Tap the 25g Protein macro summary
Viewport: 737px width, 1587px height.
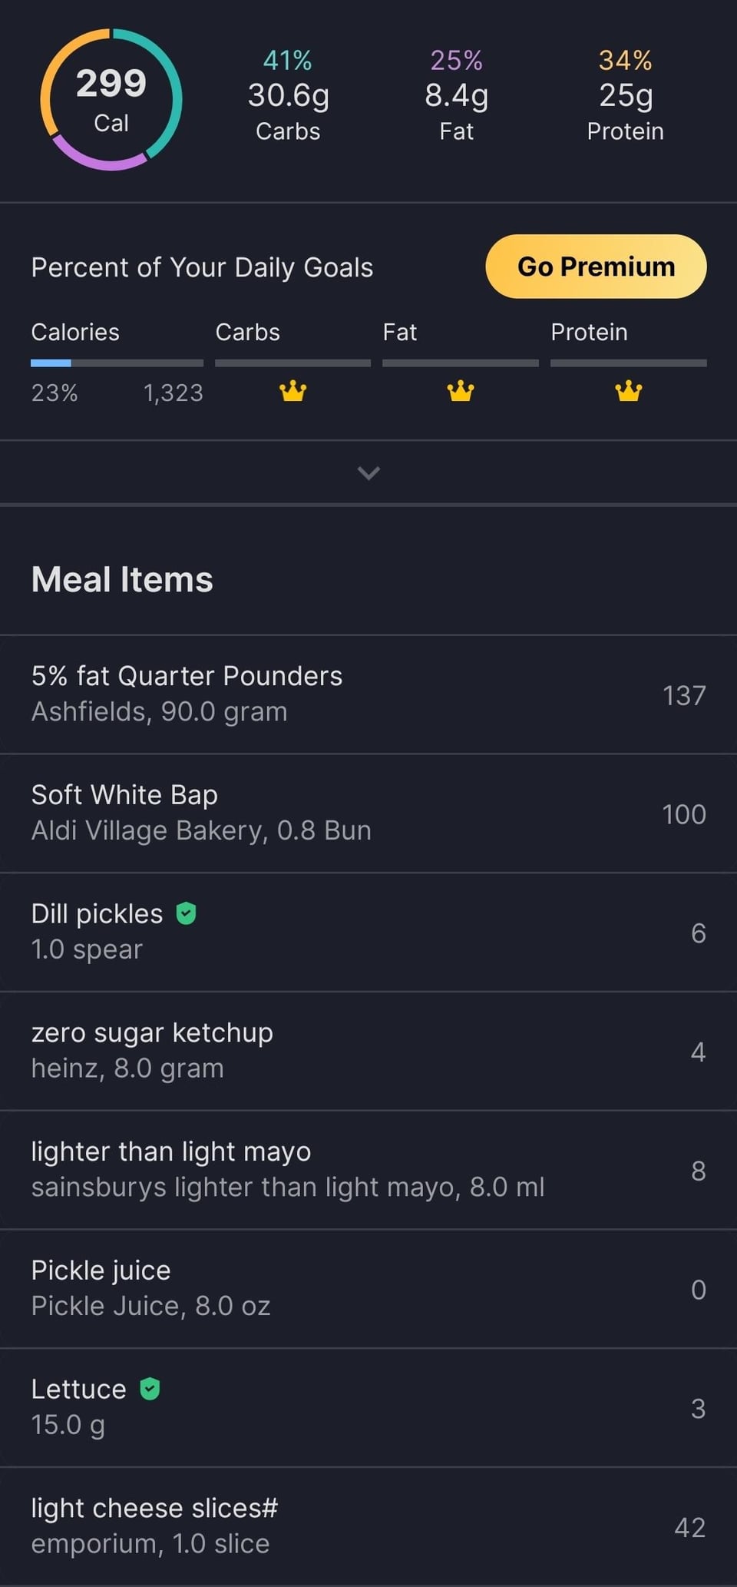pos(626,97)
